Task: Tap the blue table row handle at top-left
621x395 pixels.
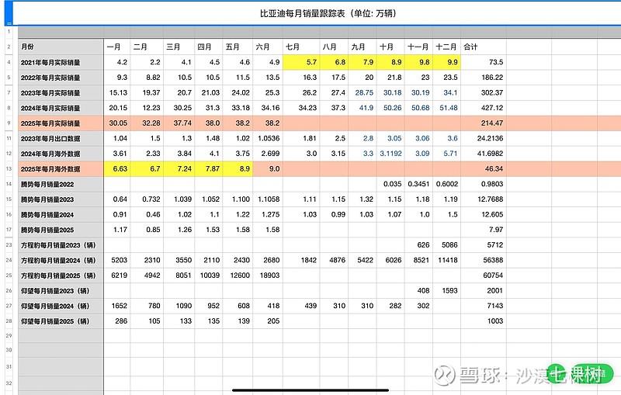Action: (x=9, y=13)
